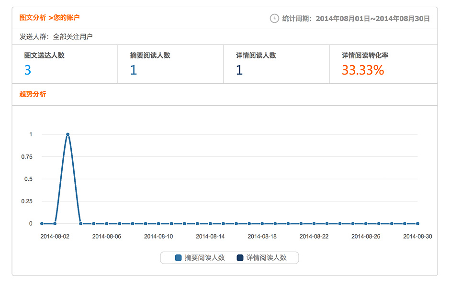Click the chart peak point at value 1
450x286 pixels.
point(67,134)
